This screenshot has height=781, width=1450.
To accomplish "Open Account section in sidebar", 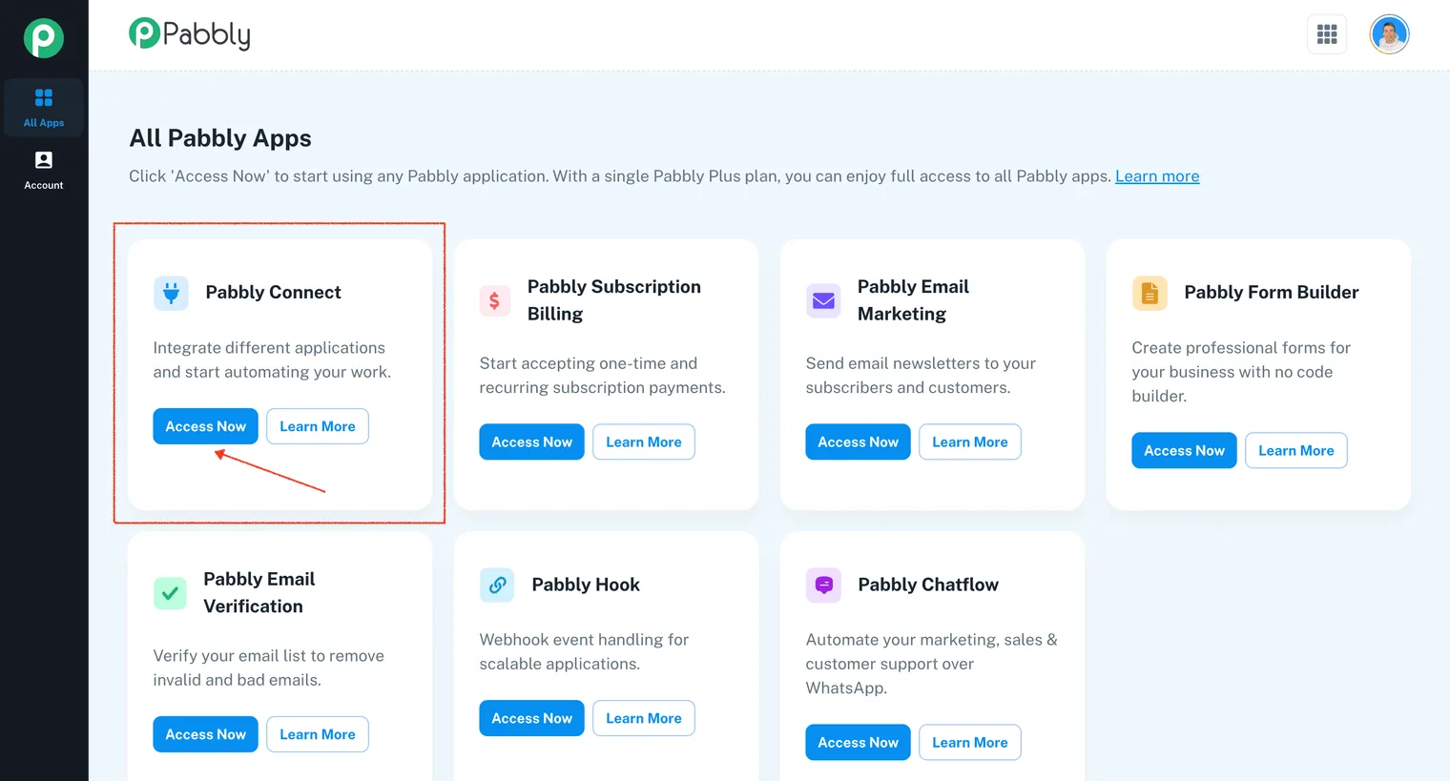I will 44,171.
